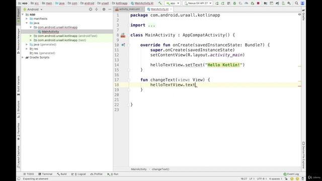Collapse the com.android.uraall.kotlinapp main package
This screenshot has height=181, width=322.
pyautogui.click(x=31, y=27)
